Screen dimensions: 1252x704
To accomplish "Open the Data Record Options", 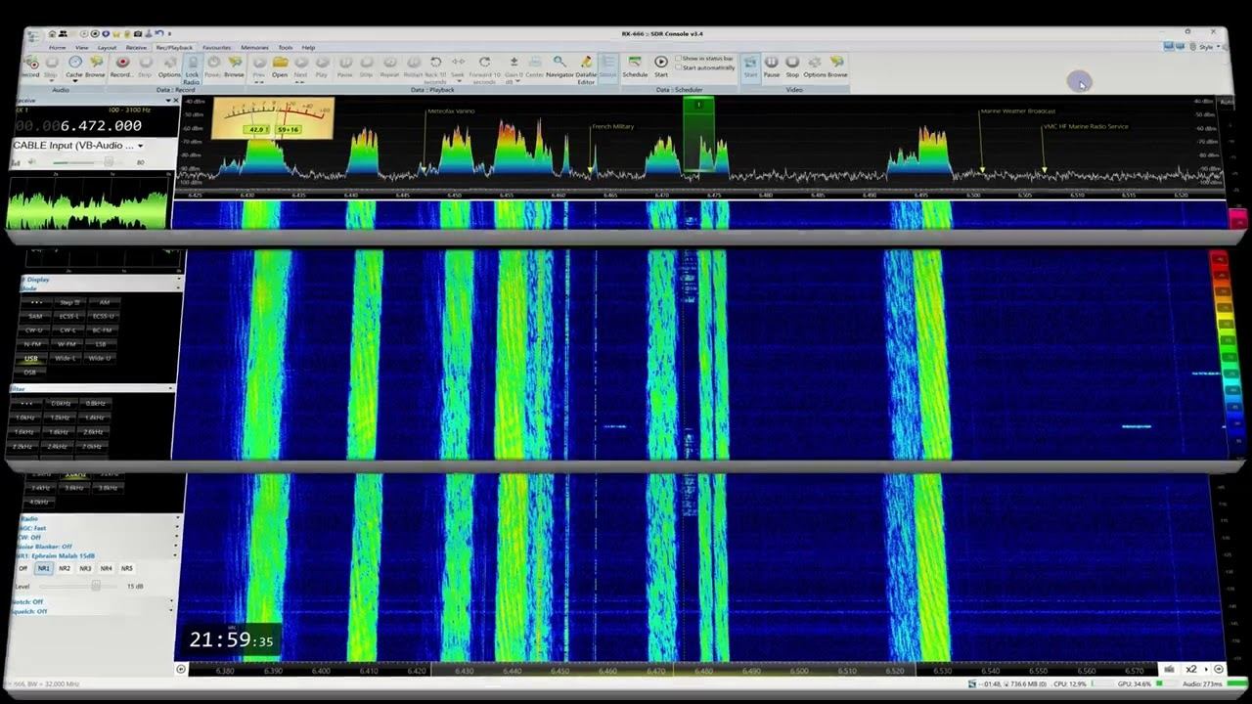I will click(x=169, y=66).
